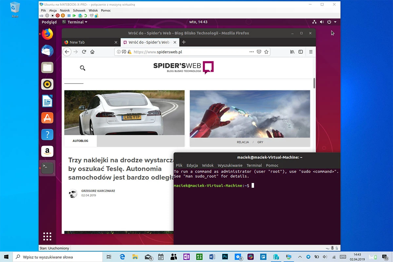The image size is (393, 262).
Task: Click the site info icon in URL bar
Action: coord(119,52)
